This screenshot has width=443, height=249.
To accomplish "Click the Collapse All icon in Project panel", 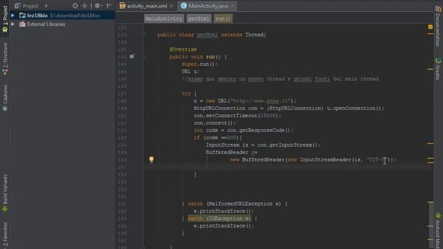I will [84, 6].
